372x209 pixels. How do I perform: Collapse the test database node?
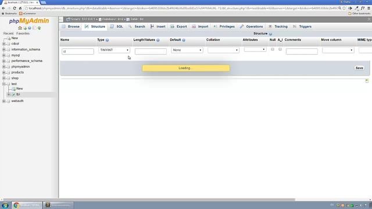click(x=4, y=84)
